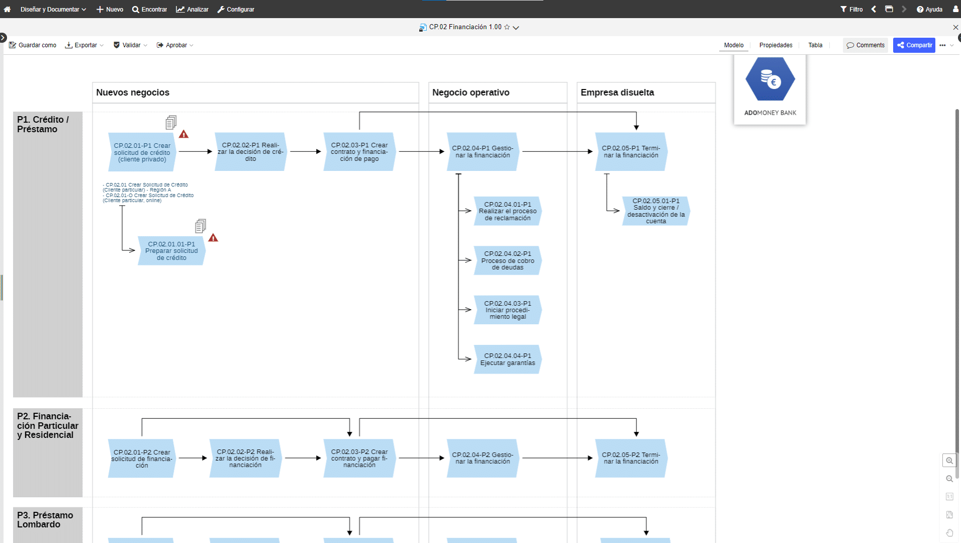Open document icon above CP.02.01-P1
This screenshot has height=543, width=961.
click(171, 122)
